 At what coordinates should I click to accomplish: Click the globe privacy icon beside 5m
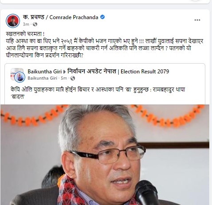click(73, 78)
